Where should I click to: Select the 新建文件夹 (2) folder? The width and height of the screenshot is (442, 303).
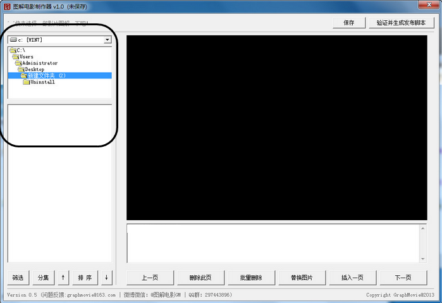[x=60, y=75]
